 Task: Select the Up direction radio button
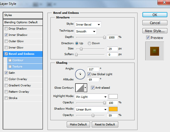(x=77, y=43)
